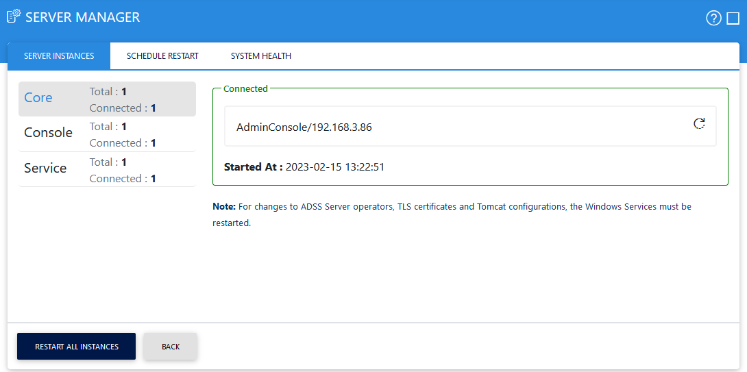Image resolution: width=747 pixels, height=372 pixels.
Task: Click the Total count under Core
Action: click(x=108, y=91)
